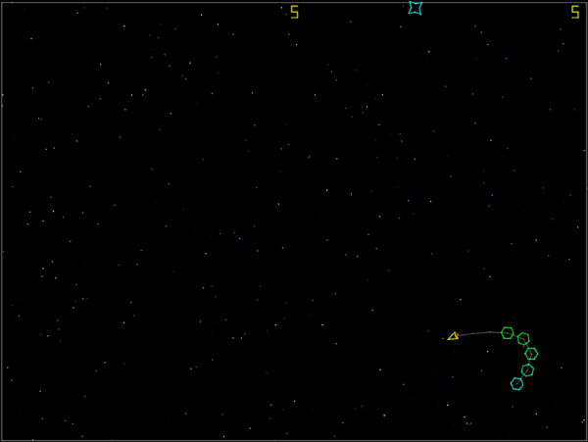
Task: Click the gray link between first and second hexagons
Action: [x=515, y=335]
